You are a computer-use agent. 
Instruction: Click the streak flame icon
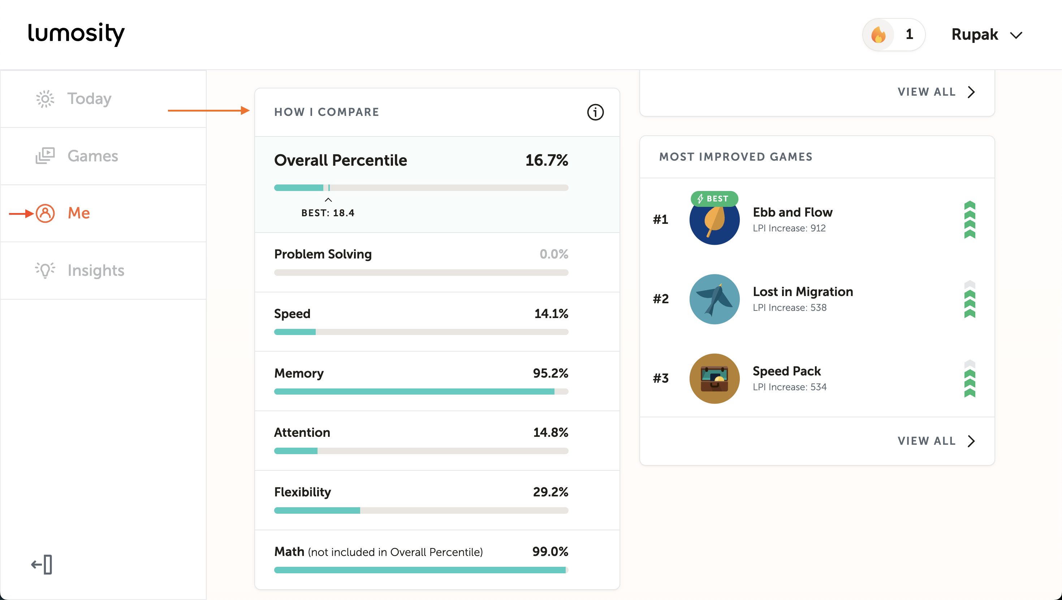[x=878, y=35]
